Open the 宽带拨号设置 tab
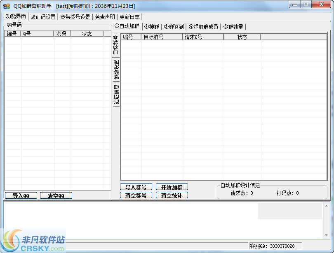Viewport: 334px width, 253px height. [x=75, y=17]
